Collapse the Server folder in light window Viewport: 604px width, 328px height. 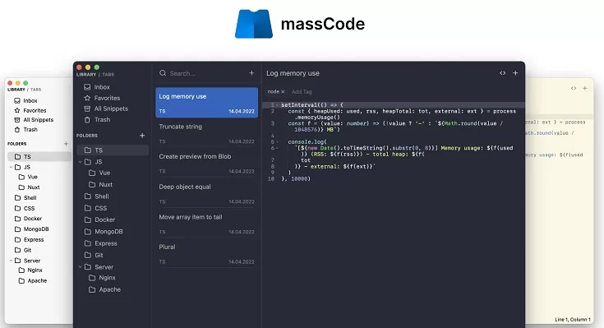pyautogui.click(x=11, y=261)
